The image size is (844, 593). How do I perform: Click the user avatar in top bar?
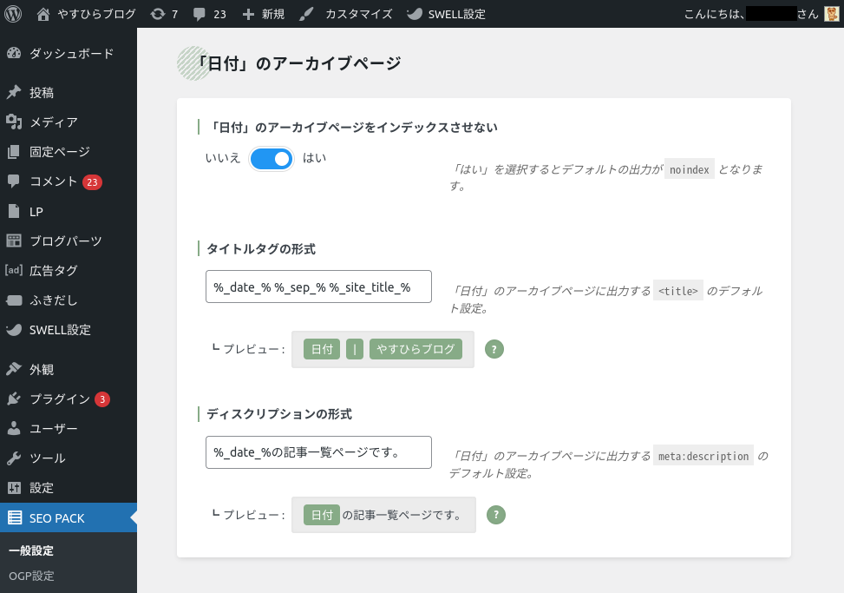pyautogui.click(x=831, y=14)
